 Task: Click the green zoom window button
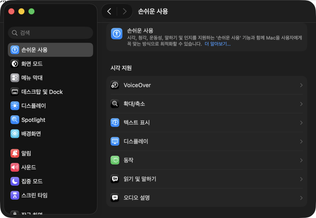coord(31,11)
